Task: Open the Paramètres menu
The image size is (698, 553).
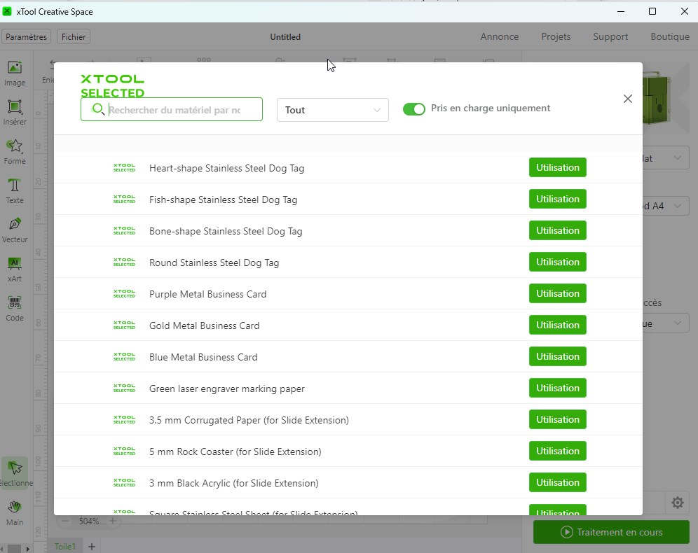Action: pyautogui.click(x=26, y=37)
